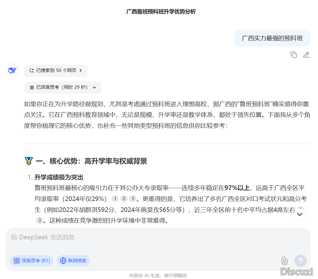Edit the user message with pencil icon
This screenshot has height=279, width=318.
click(306, 55)
